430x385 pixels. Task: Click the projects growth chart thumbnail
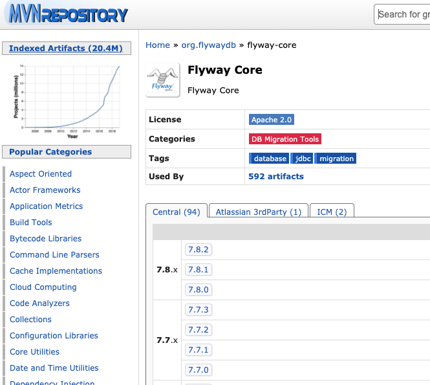(67, 101)
